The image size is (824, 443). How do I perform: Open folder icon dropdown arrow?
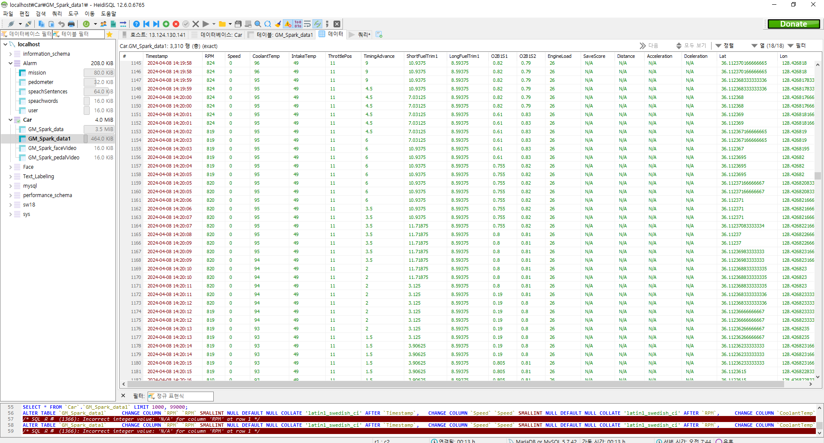pyautogui.click(x=230, y=24)
